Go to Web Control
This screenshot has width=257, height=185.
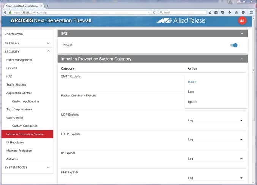click(14, 118)
